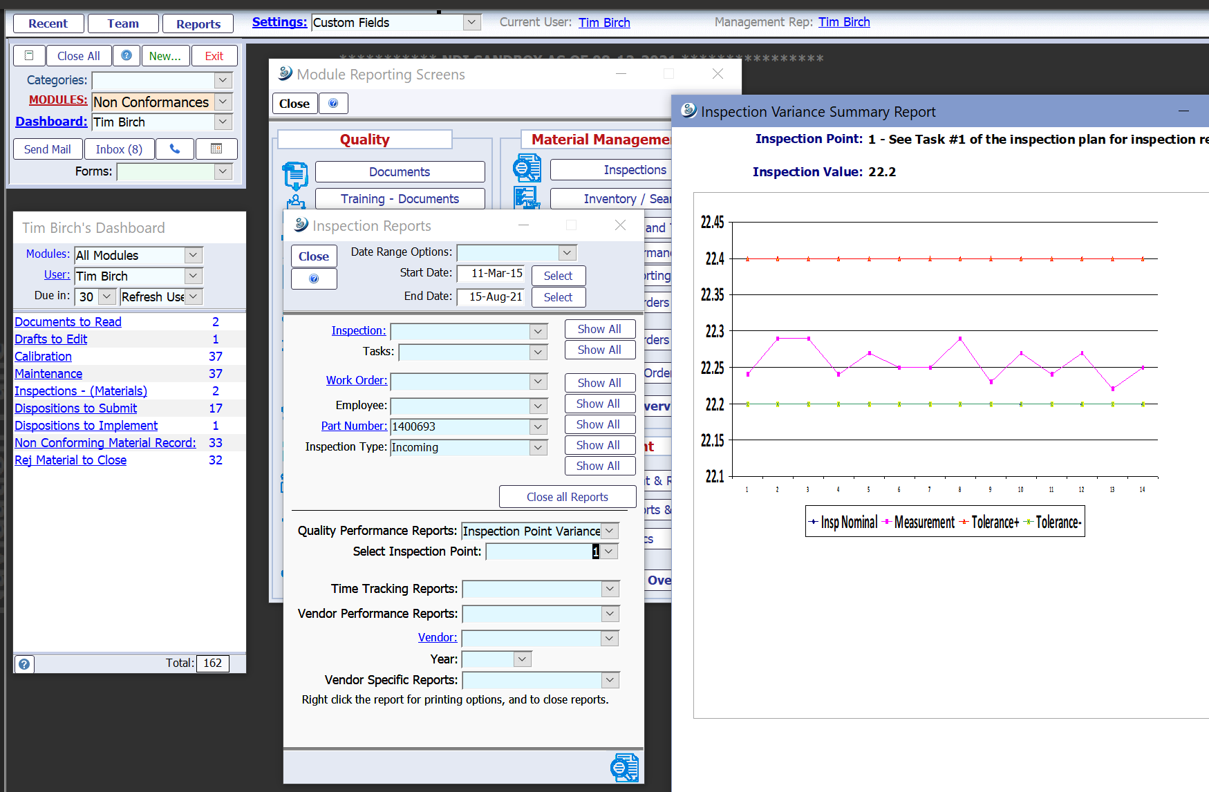
Task: Click the report icon at bottom of Inspection Reports
Action: 624,767
